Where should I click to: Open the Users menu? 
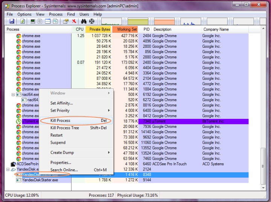click(84, 14)
